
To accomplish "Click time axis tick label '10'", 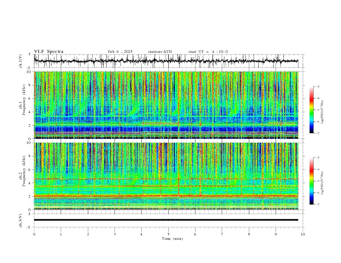I will point(303,234).
